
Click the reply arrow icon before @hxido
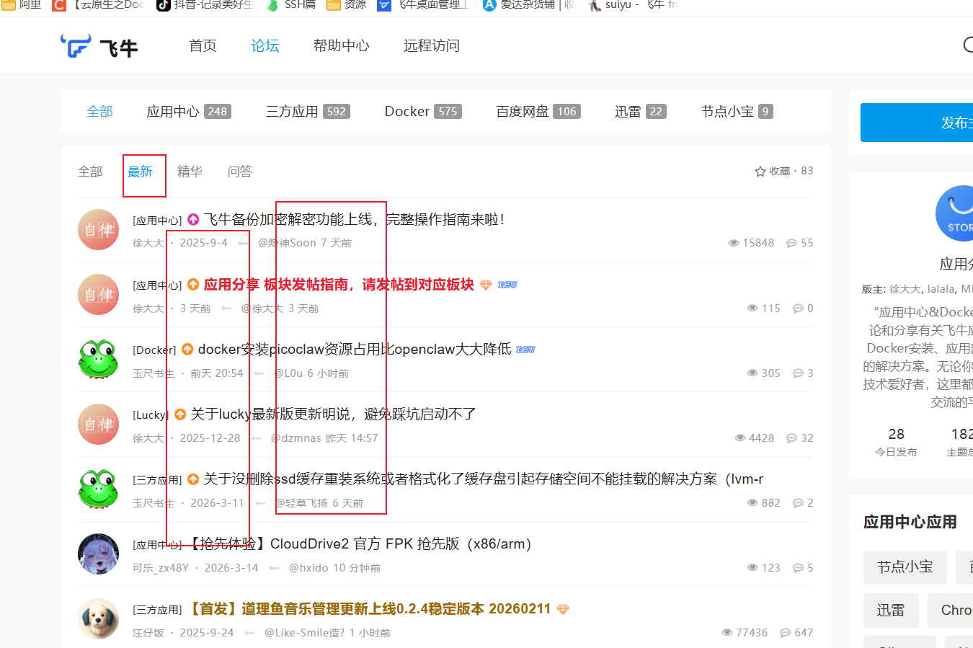tap(274, 568)
